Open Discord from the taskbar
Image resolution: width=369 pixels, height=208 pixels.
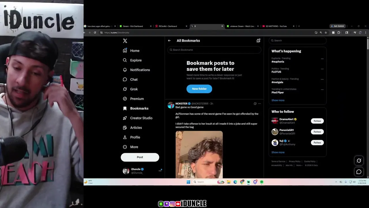(x=255, y=182)
